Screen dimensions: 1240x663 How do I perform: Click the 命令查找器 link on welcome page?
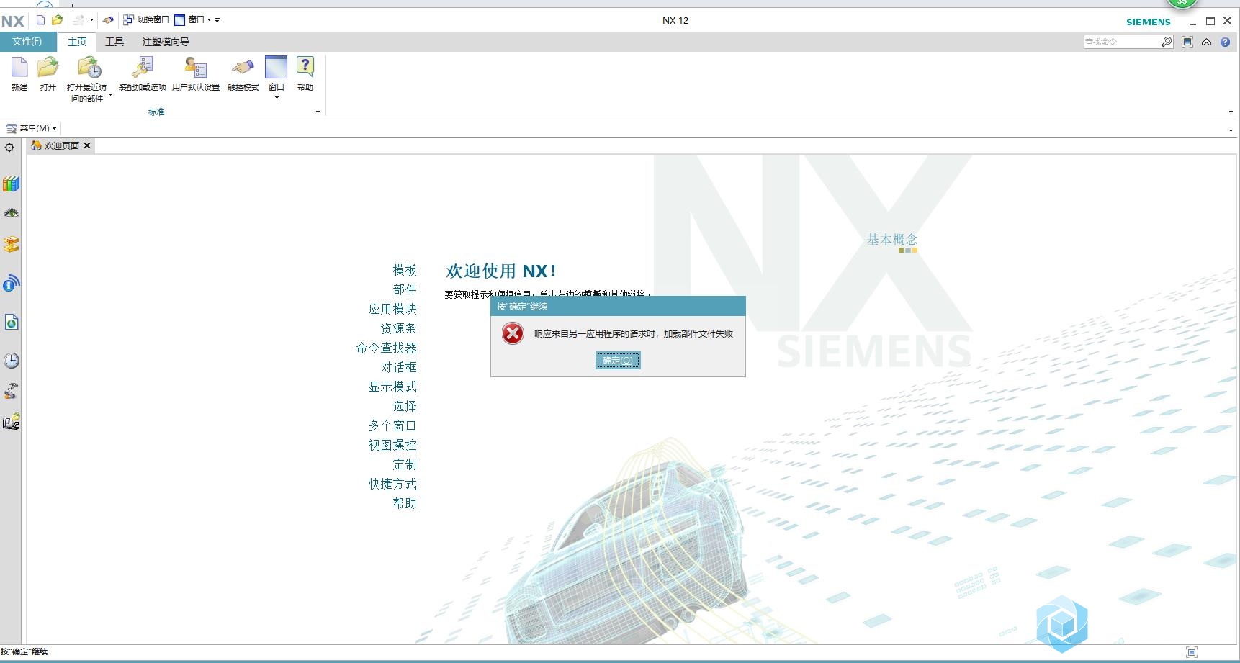point(387,348)
